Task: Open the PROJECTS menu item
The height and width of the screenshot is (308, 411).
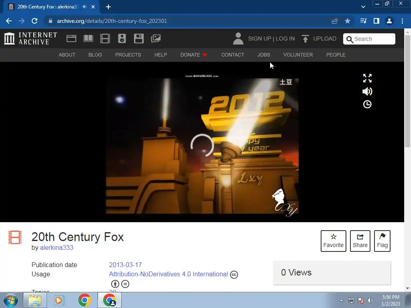Action: coord(128,55)
